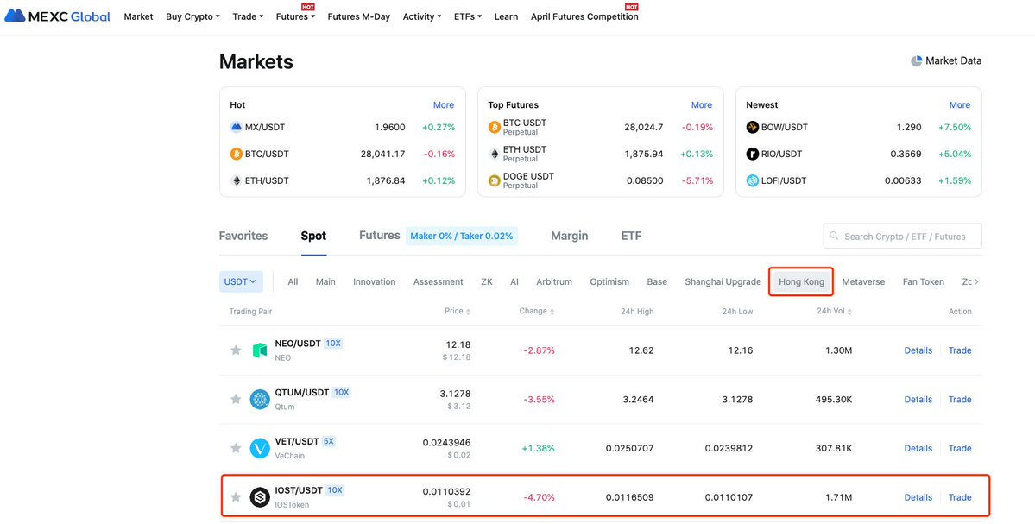Click the 10X badge on NEO/USDT
Image resolution: width=1035 pixels, height=524 pixels.
pyautogui.click(x=333, y=344)
